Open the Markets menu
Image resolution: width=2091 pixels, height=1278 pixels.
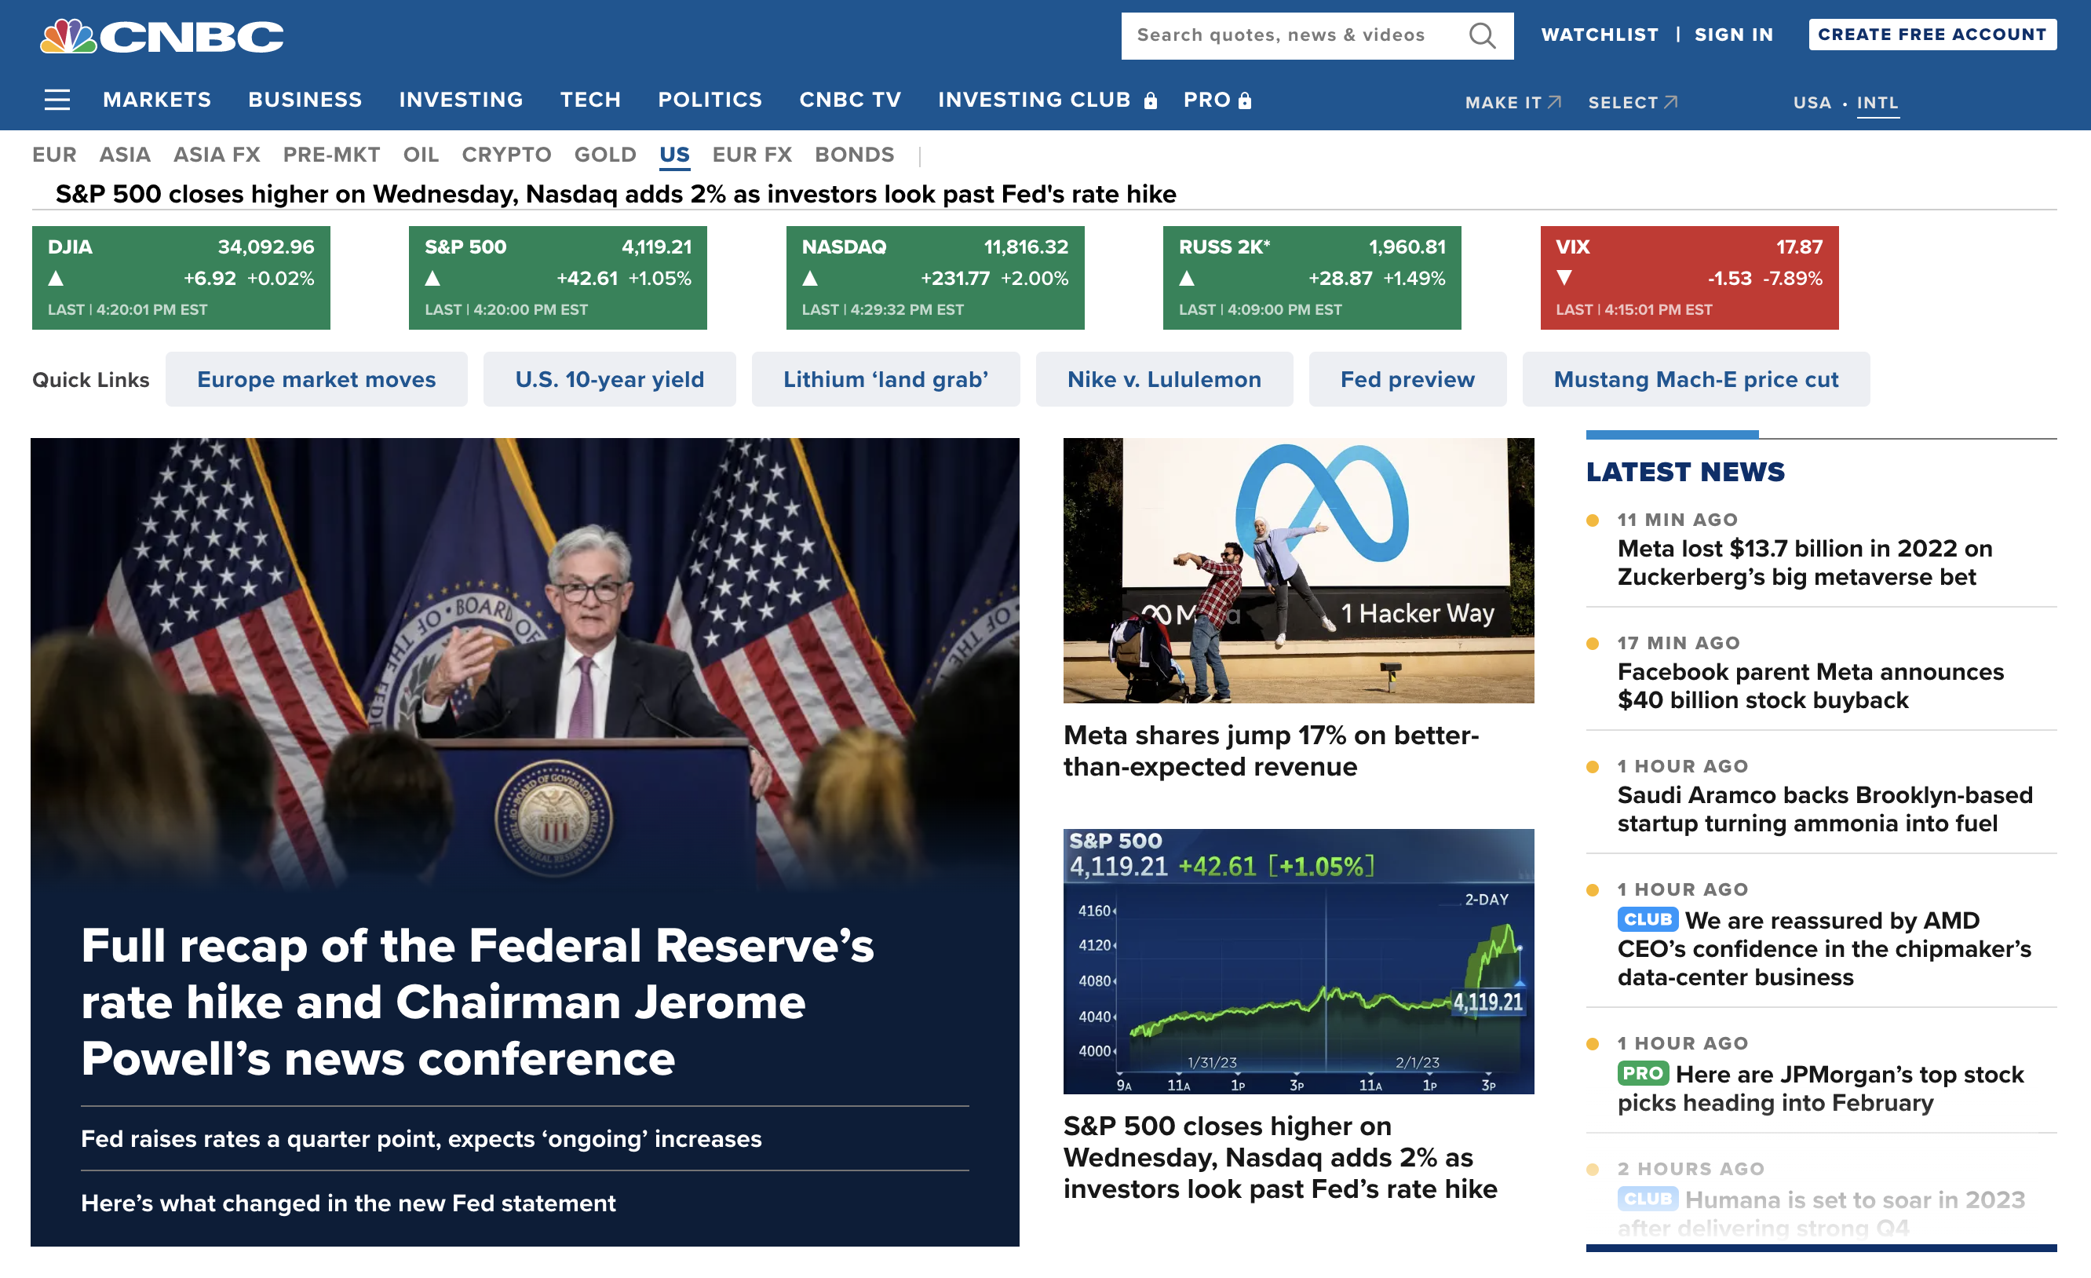click(x=157, y=100)
